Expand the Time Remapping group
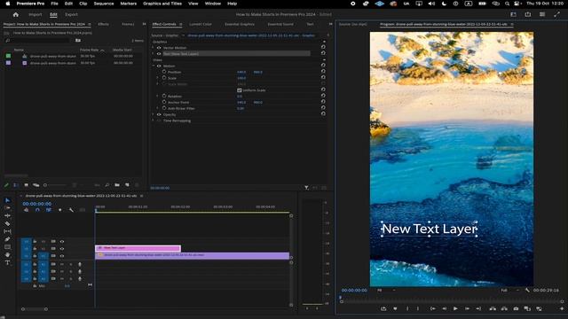 pyautogui.click(x=154, y=121)
